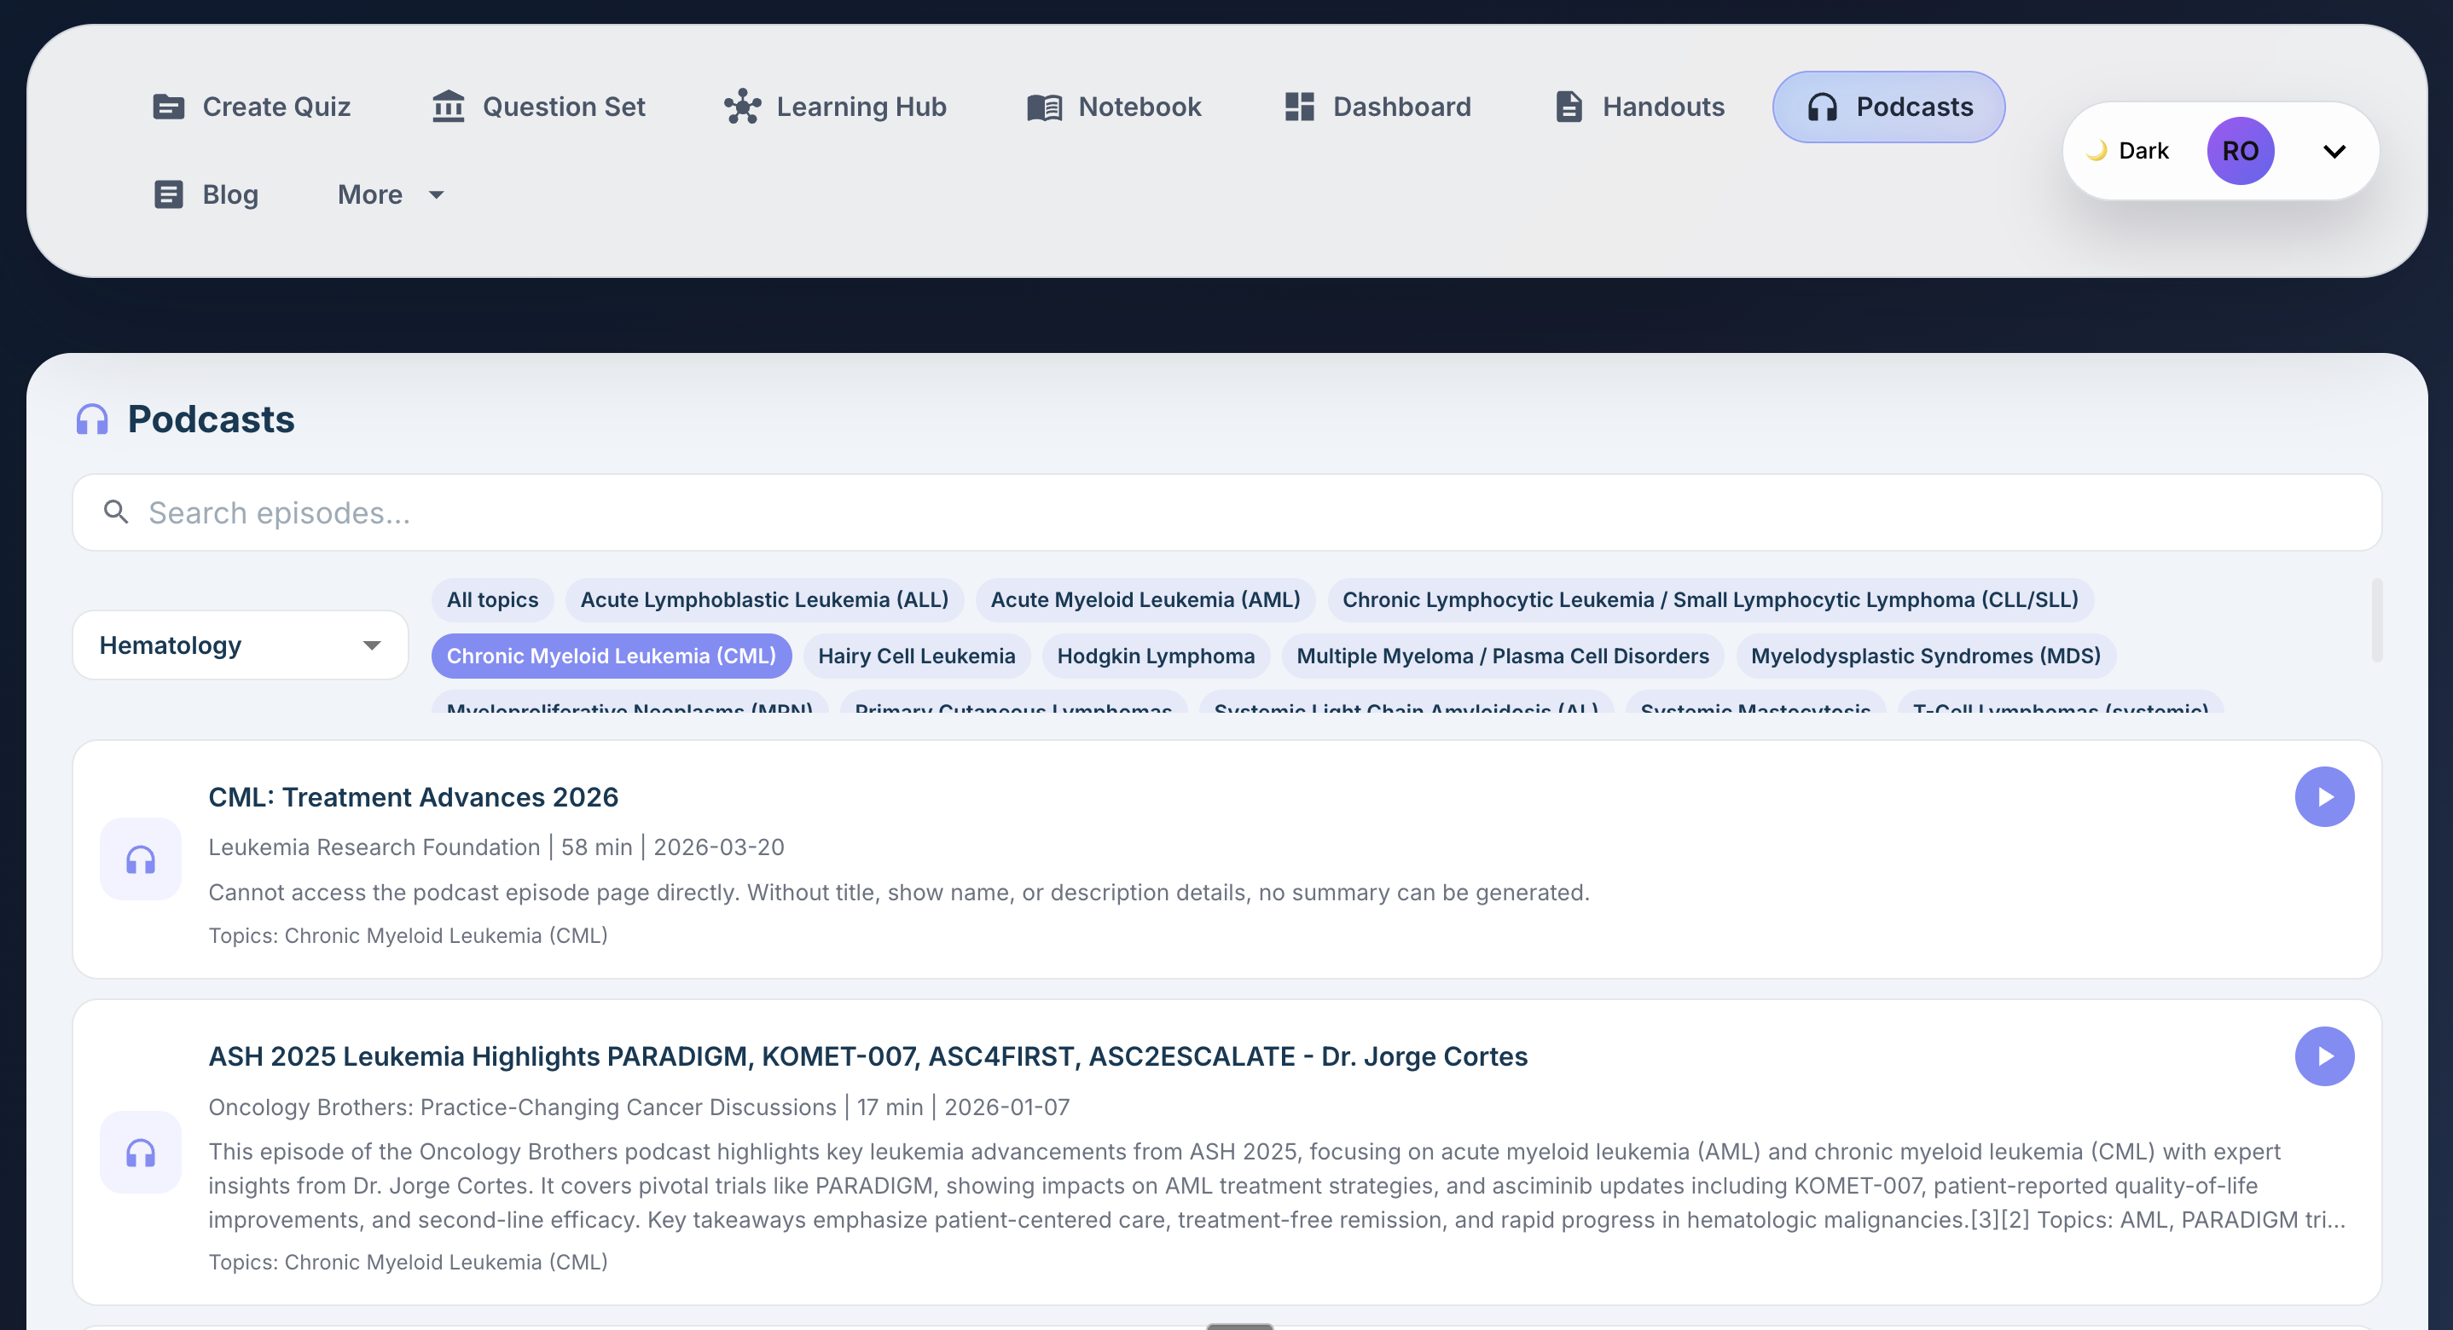The width and height of the screenshot is (2453, 1330).
Task: Select the All topics filter chip
Action: [492, 600]
